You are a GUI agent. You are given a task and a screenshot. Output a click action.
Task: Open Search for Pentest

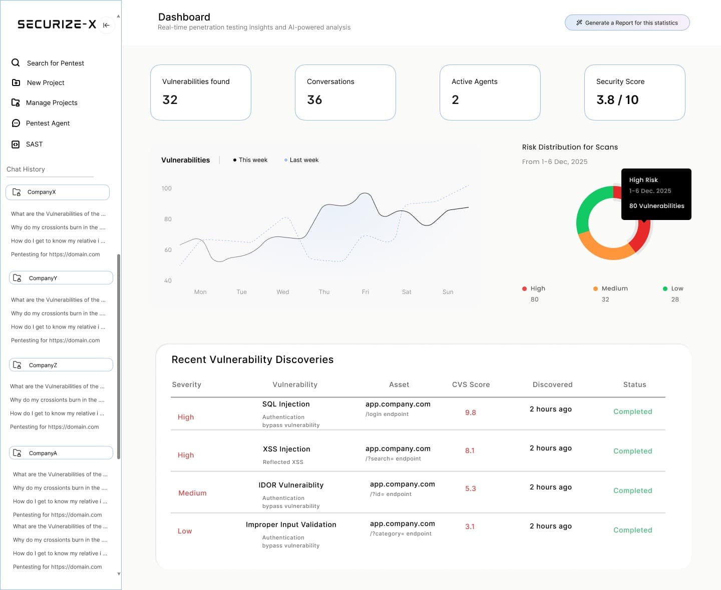point(56,63)
